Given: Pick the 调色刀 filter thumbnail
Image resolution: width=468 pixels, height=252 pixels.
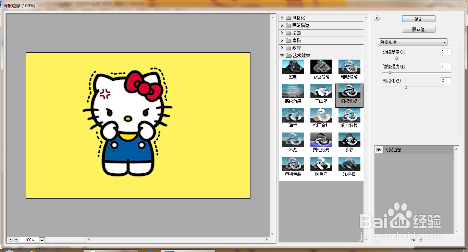Looking at the screenshot, I should click(x=321, y=166).
